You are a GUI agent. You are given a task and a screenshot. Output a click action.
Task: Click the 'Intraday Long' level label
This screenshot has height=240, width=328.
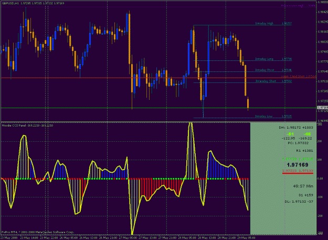(264, 59)
